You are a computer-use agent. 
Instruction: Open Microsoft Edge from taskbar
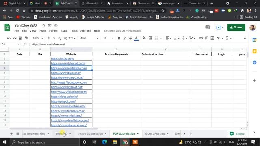coord(105,142)
